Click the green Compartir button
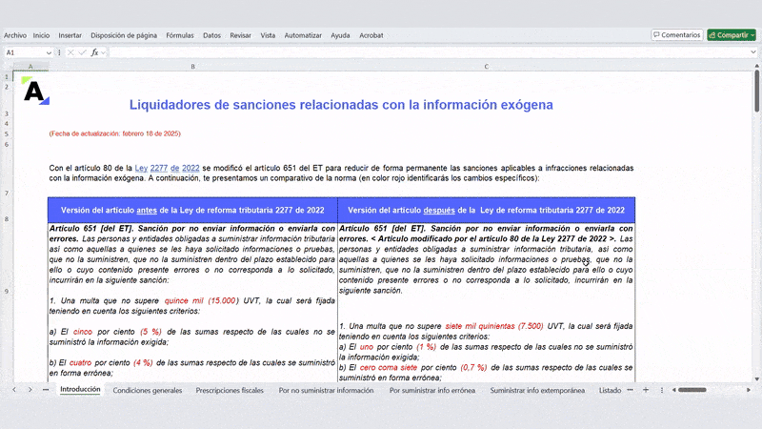Screen dimensions: 762x429 pos(732,35)
